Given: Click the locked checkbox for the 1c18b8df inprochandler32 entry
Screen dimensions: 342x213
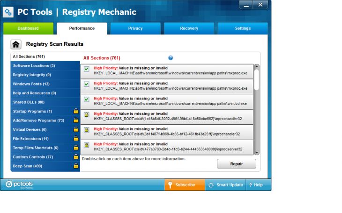Looking at the screenshot, I should (87, 114).
